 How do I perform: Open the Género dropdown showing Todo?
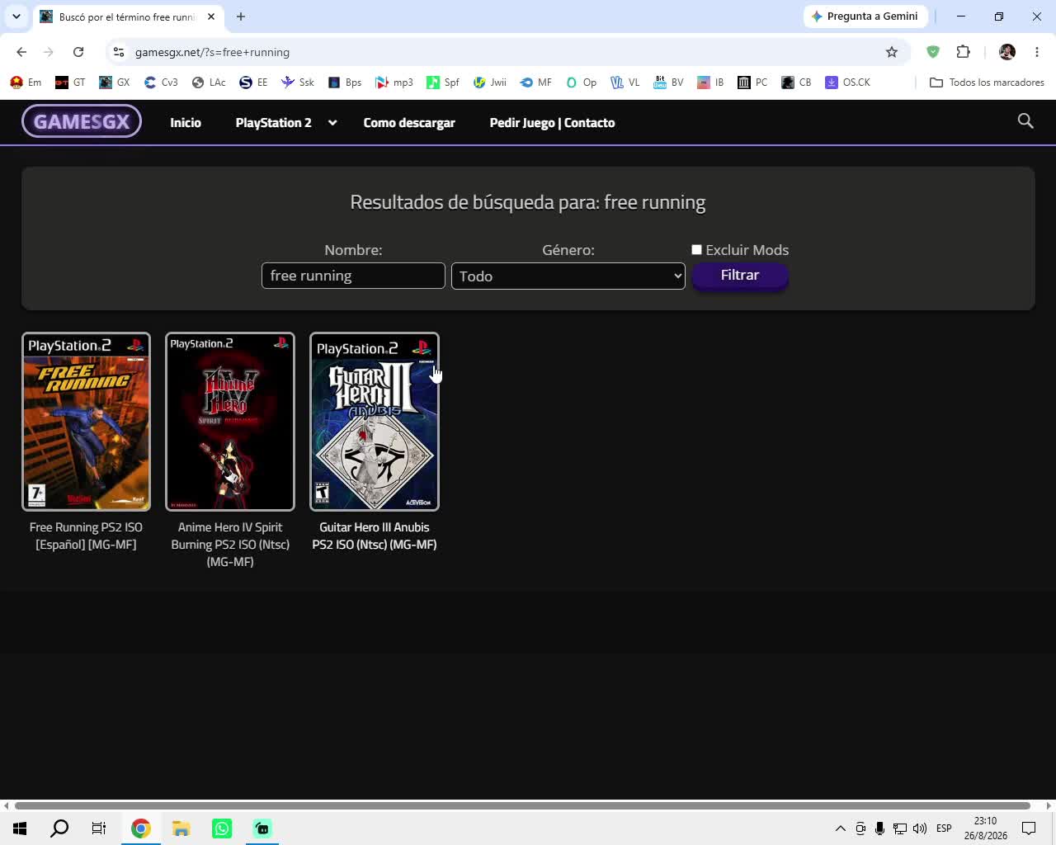(x=568, y=276)
